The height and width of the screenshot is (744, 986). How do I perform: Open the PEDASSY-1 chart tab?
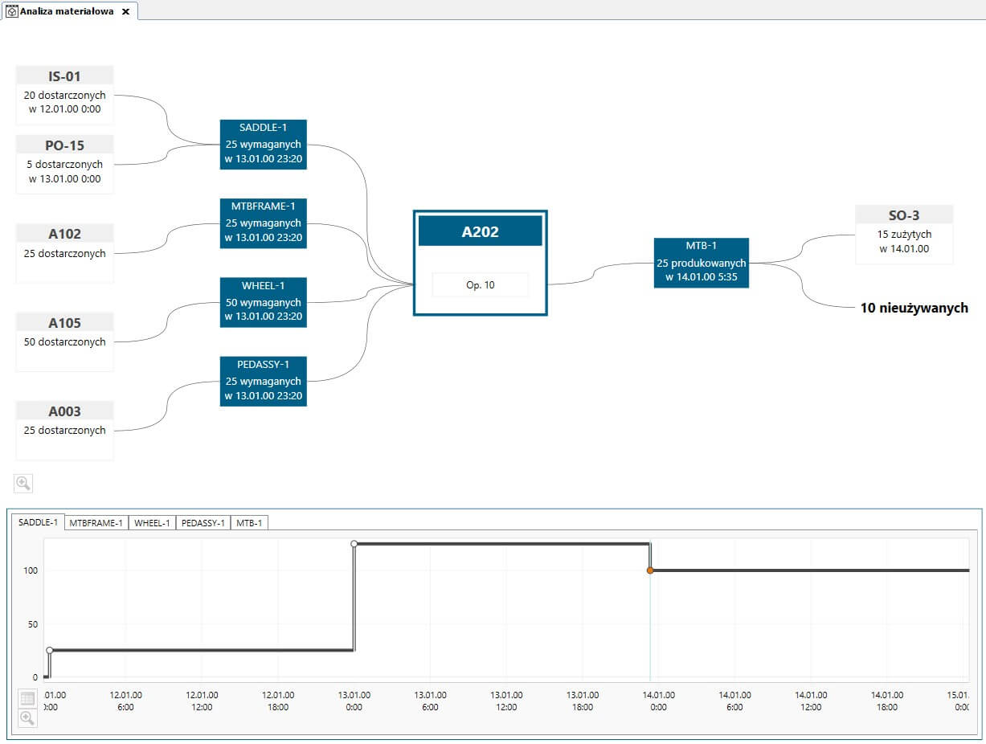tap(203, 523)
